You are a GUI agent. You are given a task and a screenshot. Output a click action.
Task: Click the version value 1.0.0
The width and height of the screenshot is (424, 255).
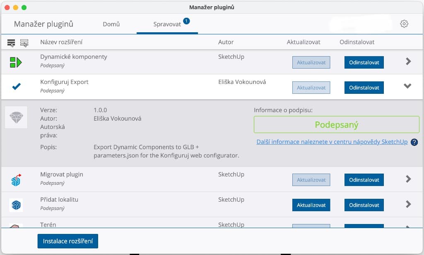pos(100,110)
